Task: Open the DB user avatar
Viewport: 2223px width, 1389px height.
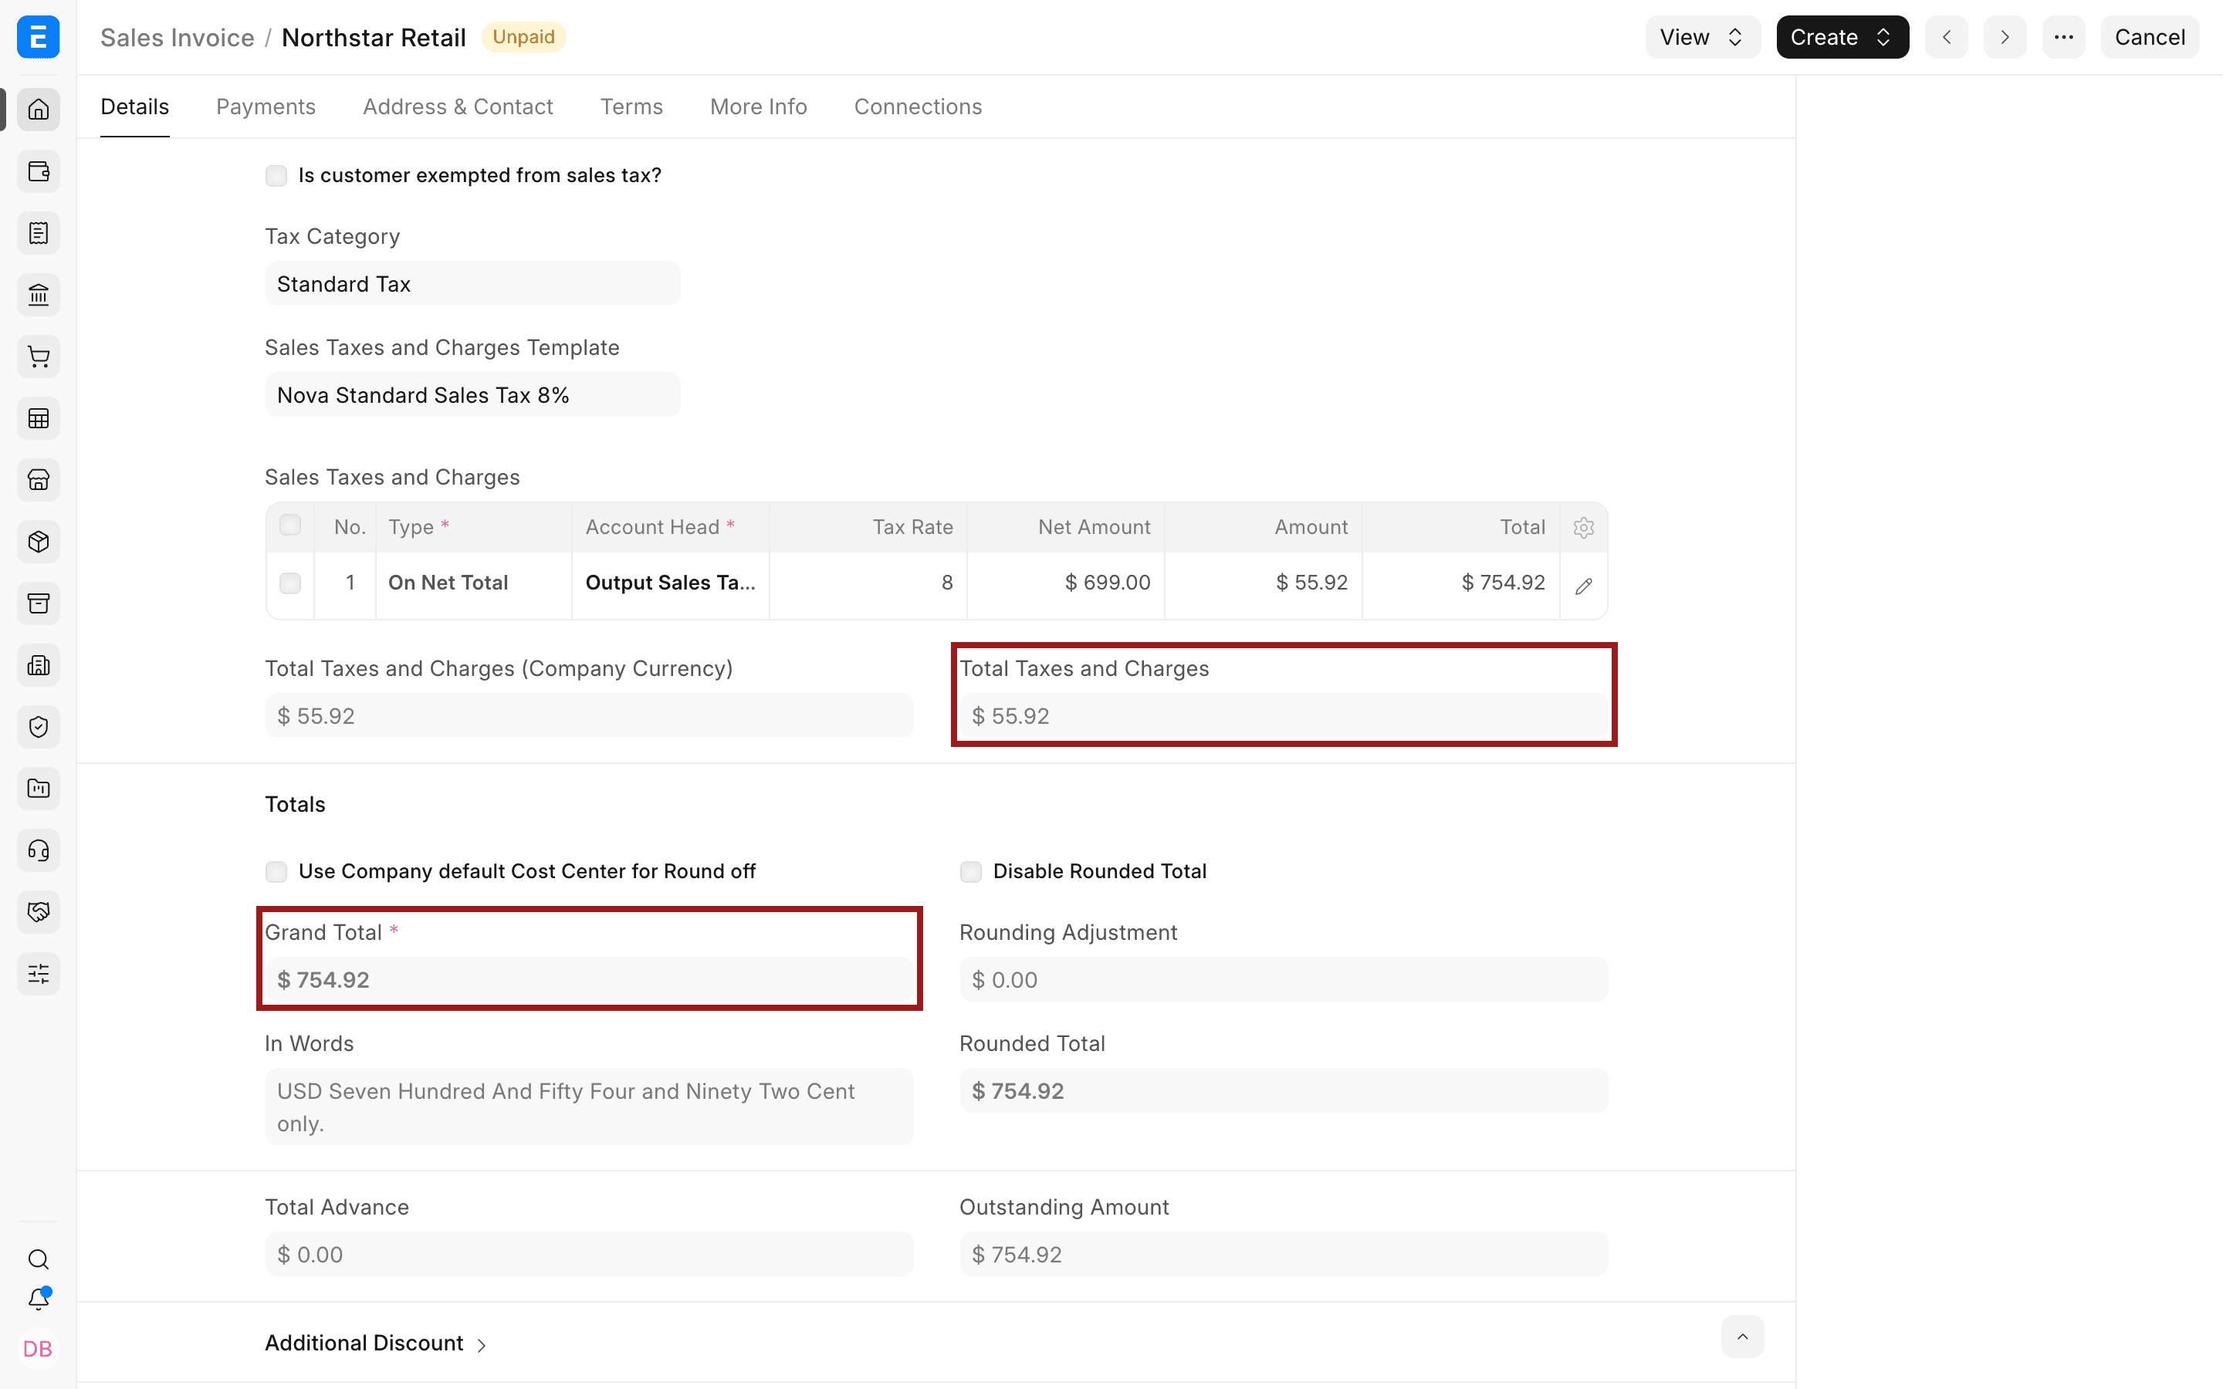Action: pyautogui.click(x=39, y=1349)
